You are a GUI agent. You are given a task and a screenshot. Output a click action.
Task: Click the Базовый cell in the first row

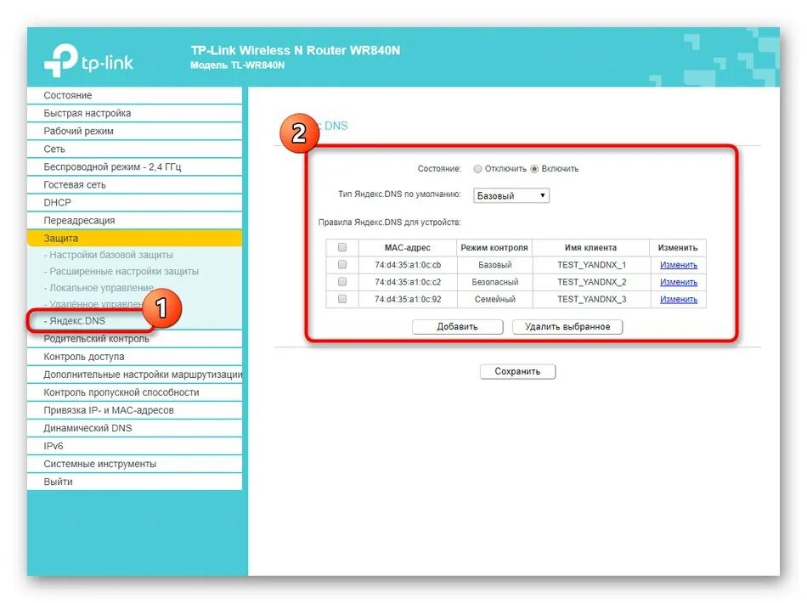tap(494, 265)
